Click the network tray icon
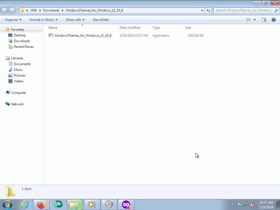The height and width of the screenshot is (210, 280). coord(246,205)
